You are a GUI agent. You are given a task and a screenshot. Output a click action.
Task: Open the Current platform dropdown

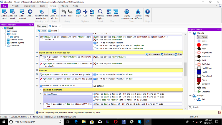coord(138,13)
